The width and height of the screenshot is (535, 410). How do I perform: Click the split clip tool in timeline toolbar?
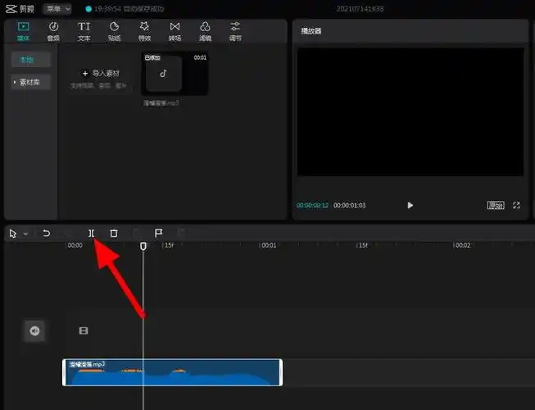tap(92, 234)
